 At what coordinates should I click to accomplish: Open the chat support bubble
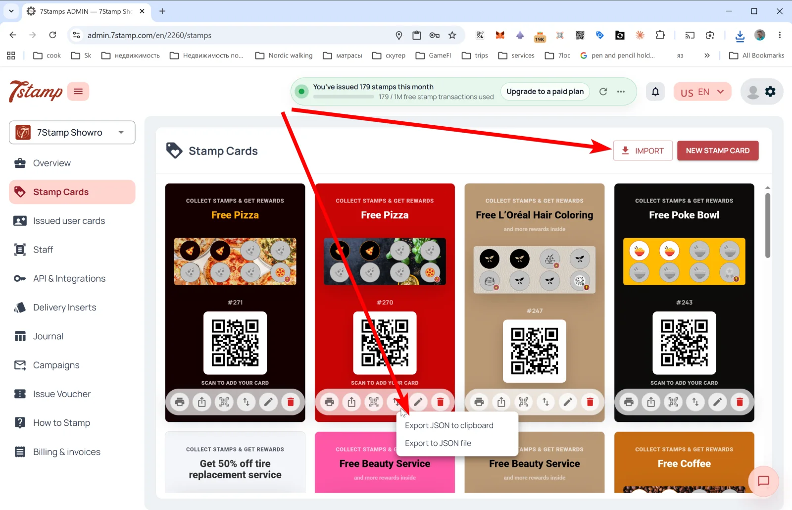click(763, 481)
